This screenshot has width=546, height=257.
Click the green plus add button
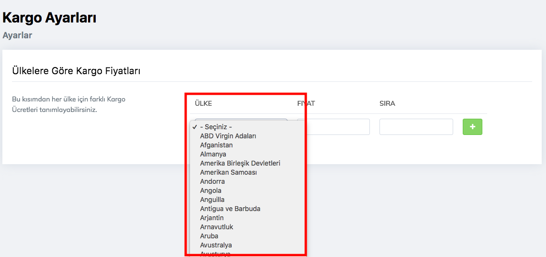point(472,127)
